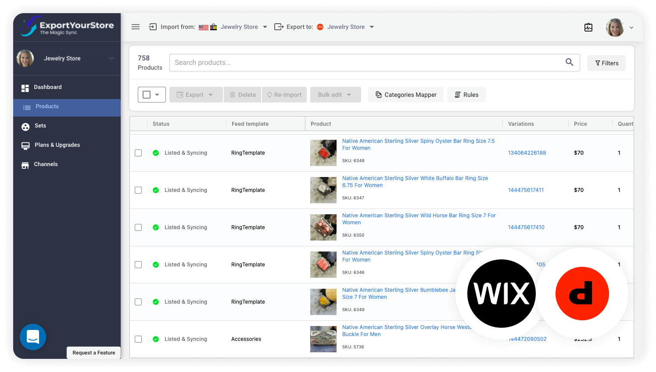Click the Import from icon
Image resolution: width=656 pixels, height=372 pixels.
[x=152, y=27]
